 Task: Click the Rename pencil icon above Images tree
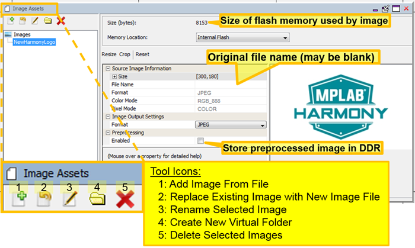34,21
